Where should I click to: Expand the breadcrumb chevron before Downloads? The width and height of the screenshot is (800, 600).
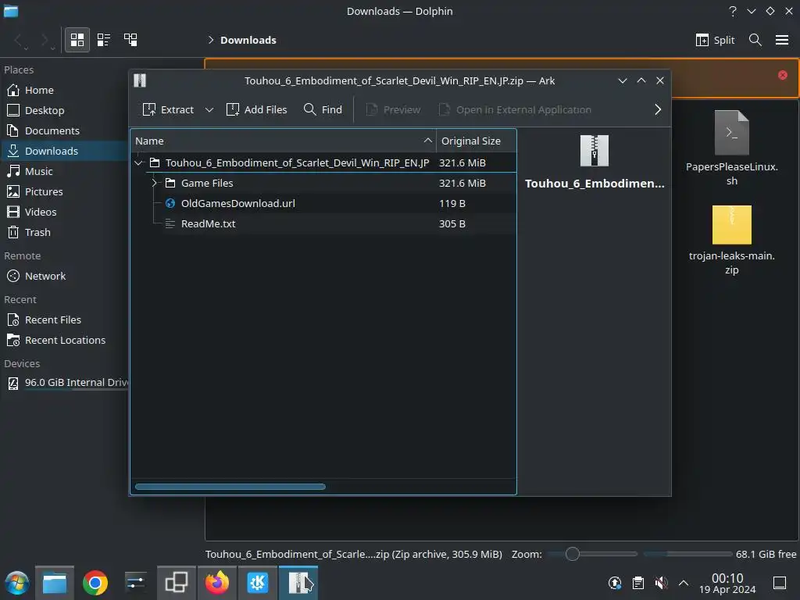[210, 40]
